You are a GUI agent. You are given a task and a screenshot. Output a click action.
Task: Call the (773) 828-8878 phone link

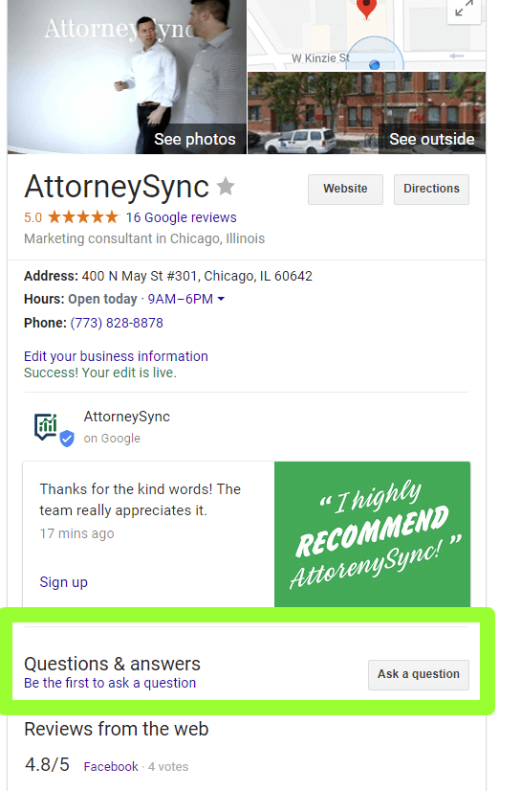point(117,323)
